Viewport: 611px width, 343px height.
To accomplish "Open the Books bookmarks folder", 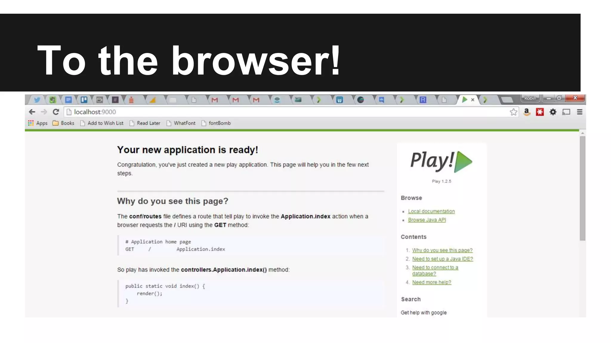I will 63,123.
